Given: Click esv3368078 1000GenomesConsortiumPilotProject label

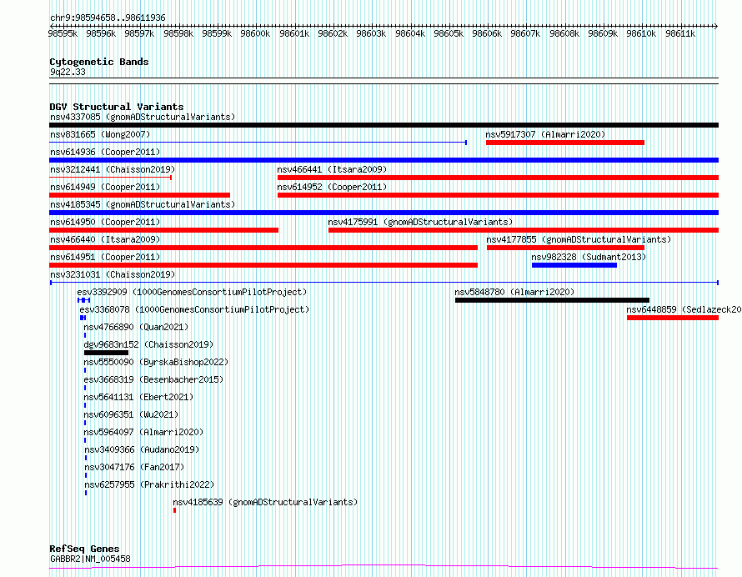Looking at the screenshot, I should pos(194,309).
